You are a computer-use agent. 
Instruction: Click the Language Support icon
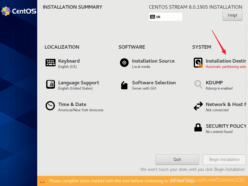coord(51,84)
